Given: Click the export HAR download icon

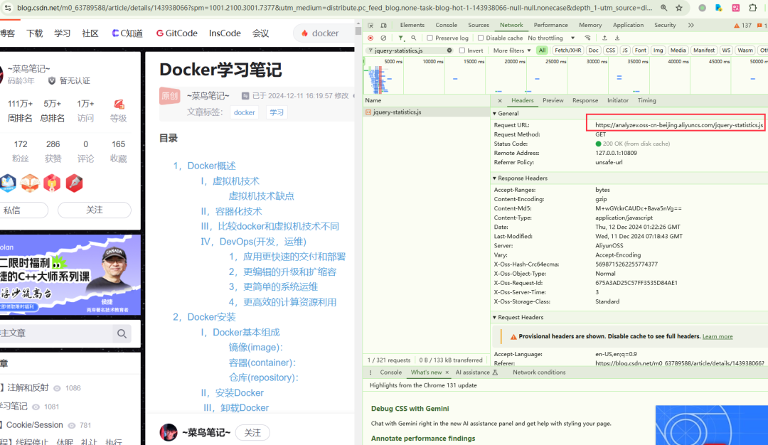Looking at the screenshot, I should click(617, 38).
